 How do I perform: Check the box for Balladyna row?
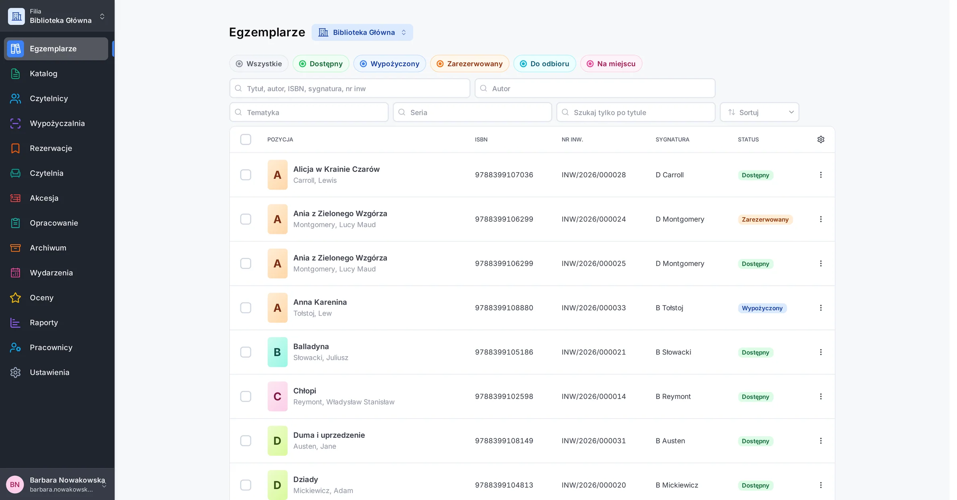(246, 352)
